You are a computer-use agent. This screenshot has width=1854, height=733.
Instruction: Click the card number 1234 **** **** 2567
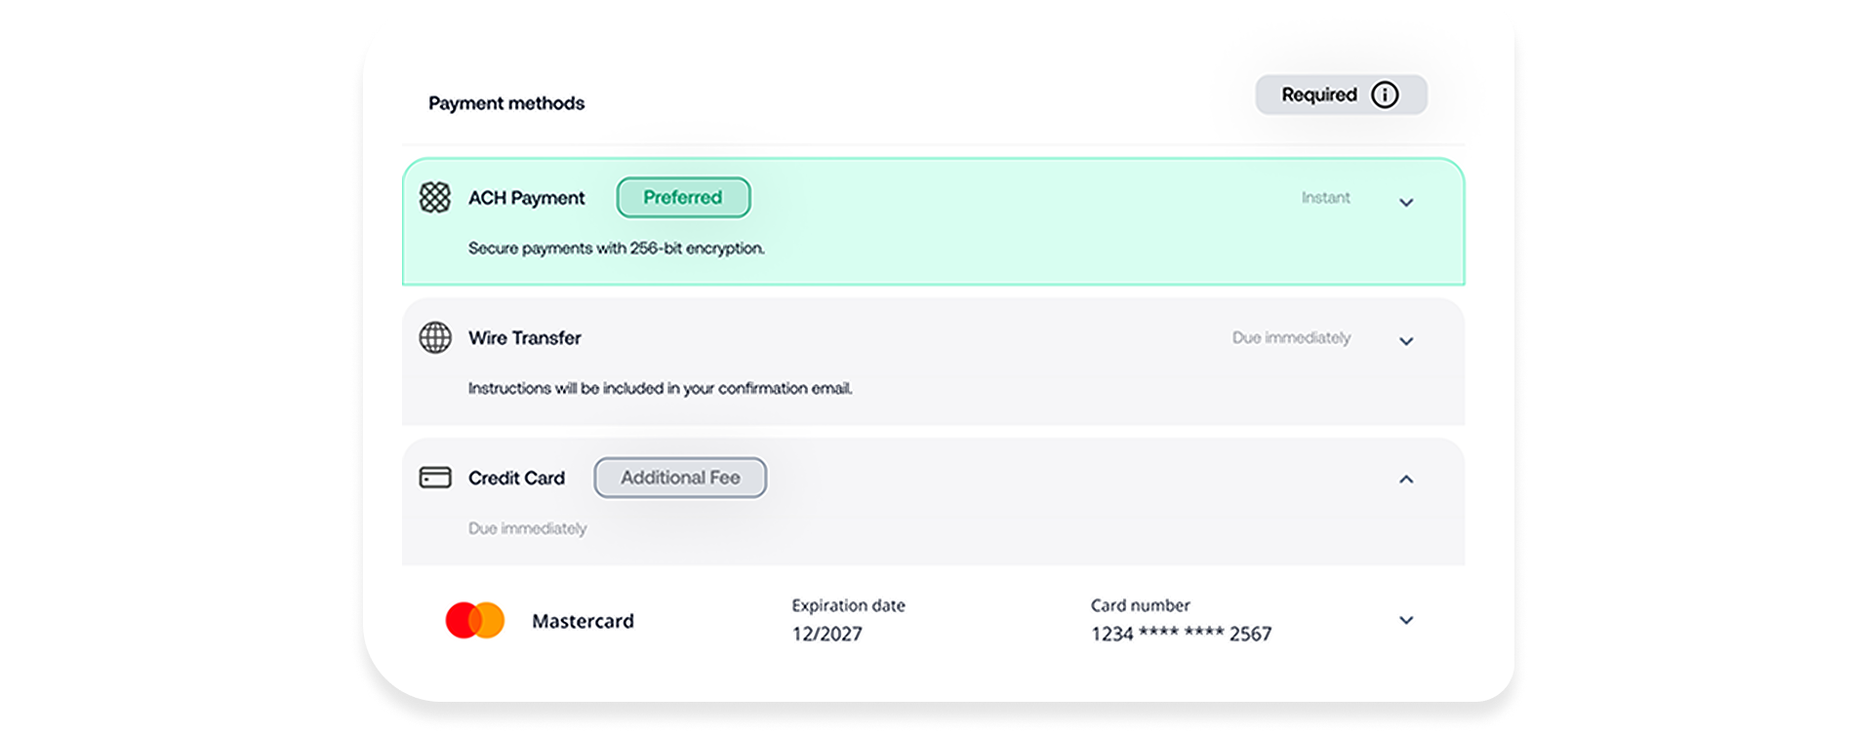1181,634
